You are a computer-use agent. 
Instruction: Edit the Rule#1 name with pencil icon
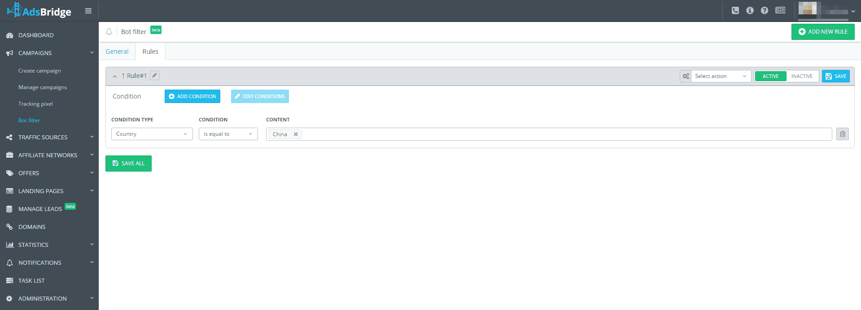click(x=154, y=76)
